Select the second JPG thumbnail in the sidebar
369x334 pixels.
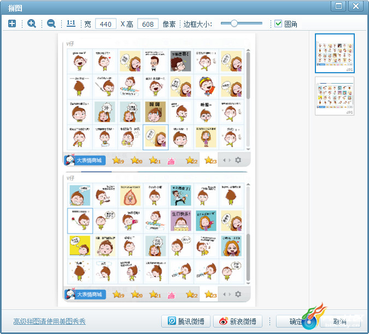(335, 96)
